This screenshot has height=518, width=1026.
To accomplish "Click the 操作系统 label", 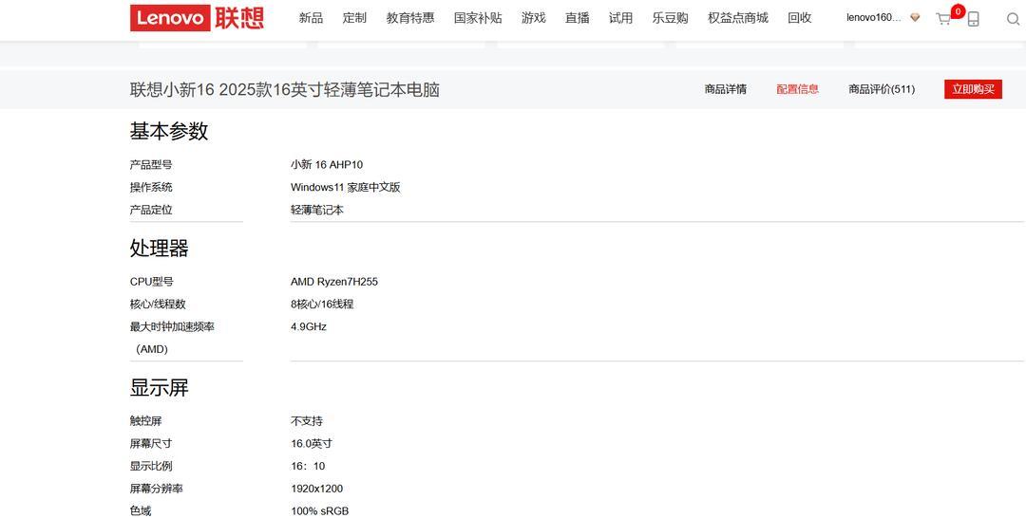I will (151, 188).
